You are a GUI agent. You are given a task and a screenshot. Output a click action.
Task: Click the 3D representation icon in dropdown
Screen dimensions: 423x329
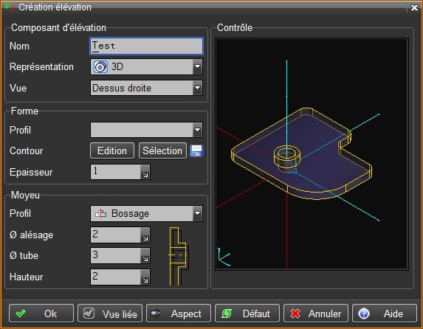[x=100, y=67]
